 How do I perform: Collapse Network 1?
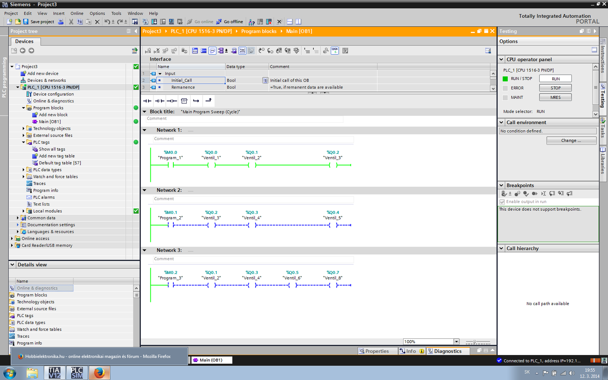[145, 130]
